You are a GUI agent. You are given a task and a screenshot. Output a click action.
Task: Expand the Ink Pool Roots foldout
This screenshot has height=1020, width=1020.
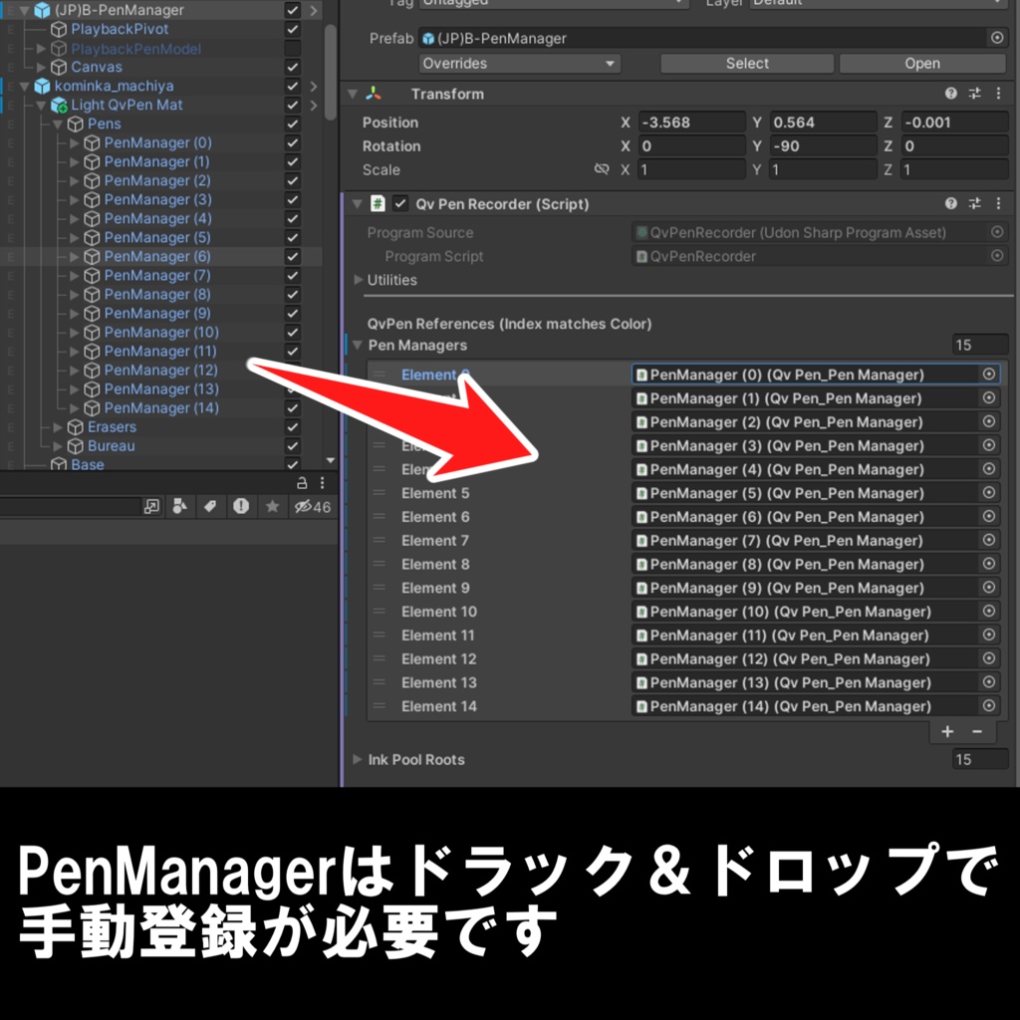[358, 759]
